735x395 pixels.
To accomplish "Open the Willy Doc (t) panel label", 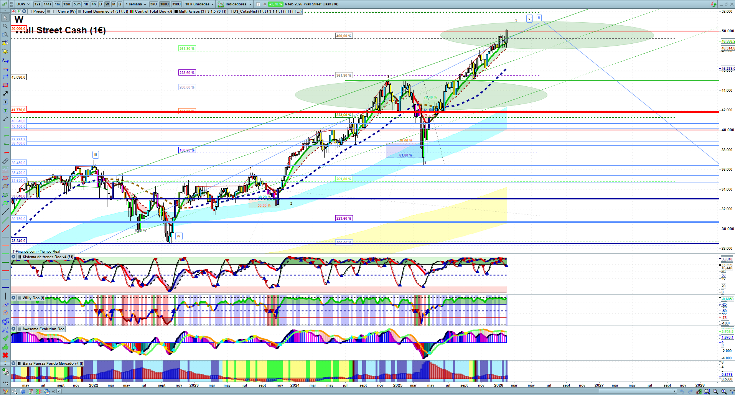I will (33, 298).
